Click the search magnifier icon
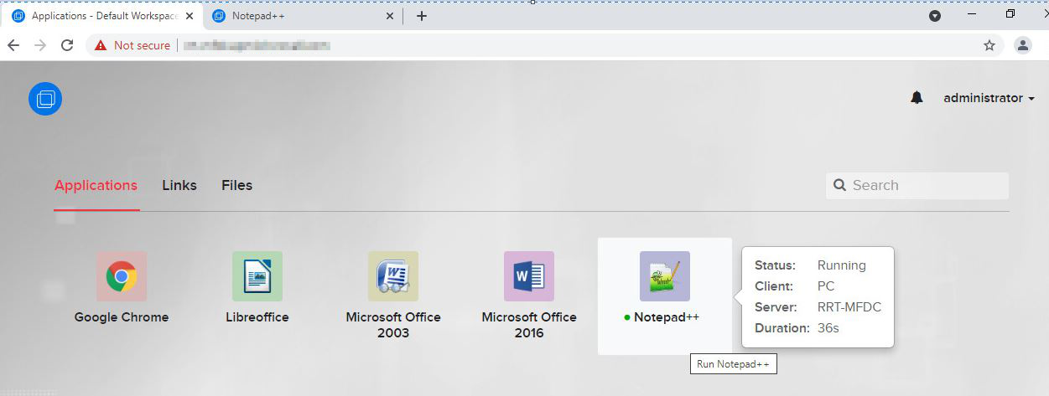 [839, 185]
